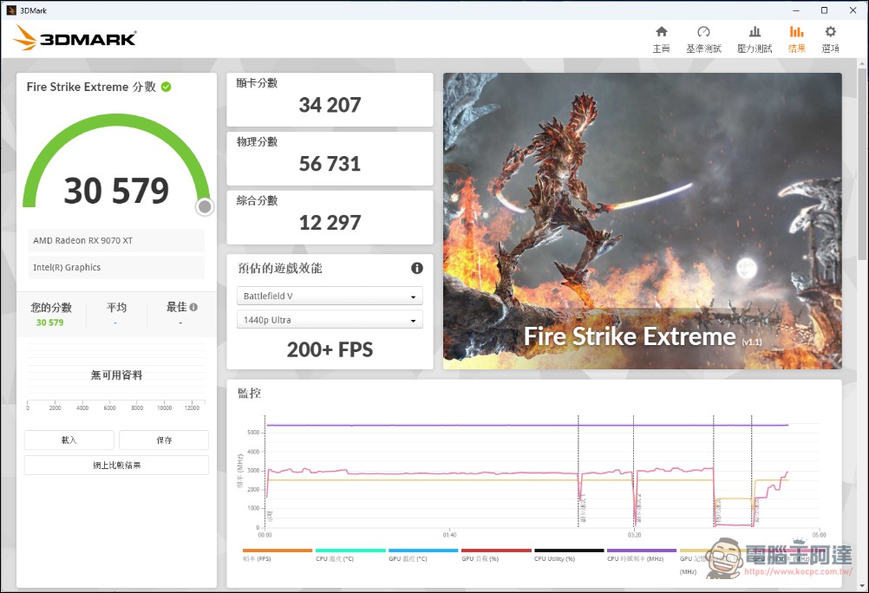Expand the 1440p Ultra preset dropdown
This screenshot has height=593, width=869.
[329, 322]
